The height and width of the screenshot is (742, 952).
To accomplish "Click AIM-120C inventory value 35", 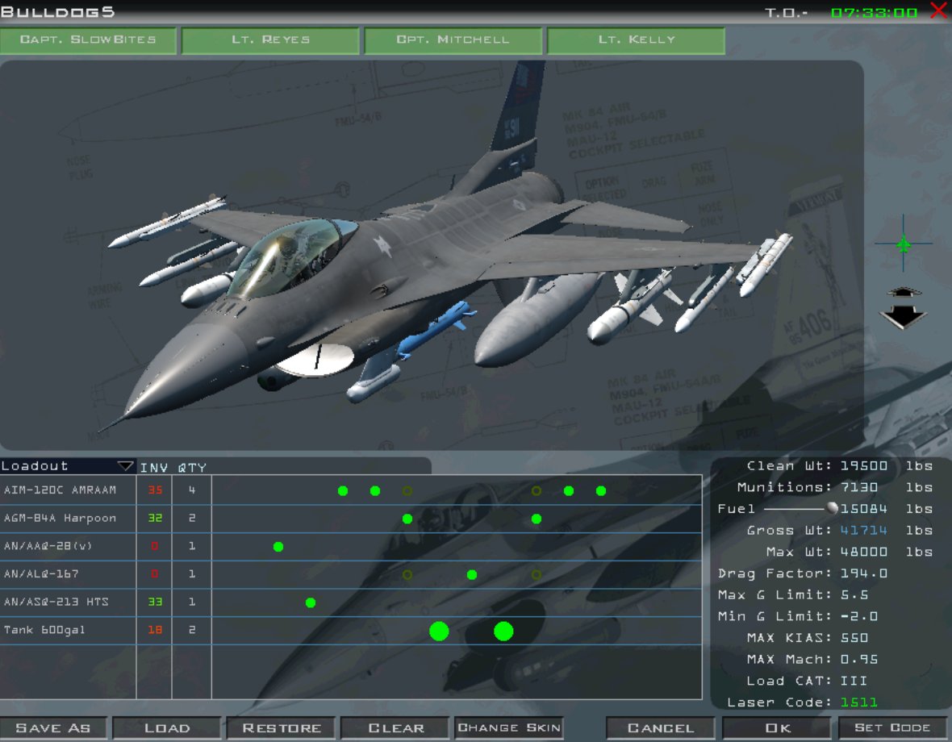I will click(x=155, y=490).
